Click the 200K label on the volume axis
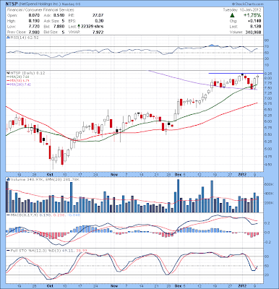This screenshot has width=279, height=289. [269, 203]
